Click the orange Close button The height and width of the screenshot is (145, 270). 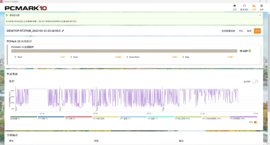[x=257, y=31]
